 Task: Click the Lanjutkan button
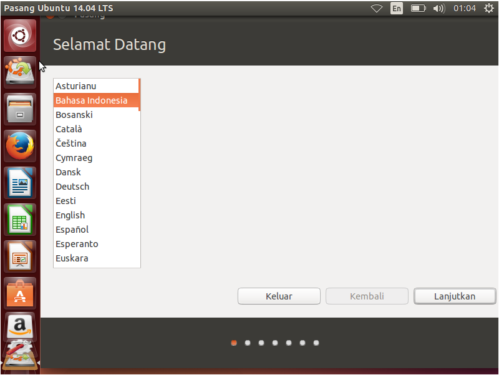click(455, 296)
